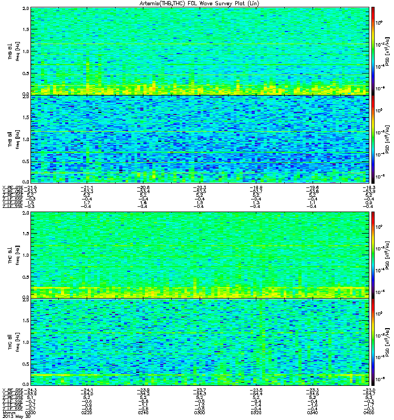Click the 0340 time tick label
Viewport: 394px width, 420px height.
[312, 413]
